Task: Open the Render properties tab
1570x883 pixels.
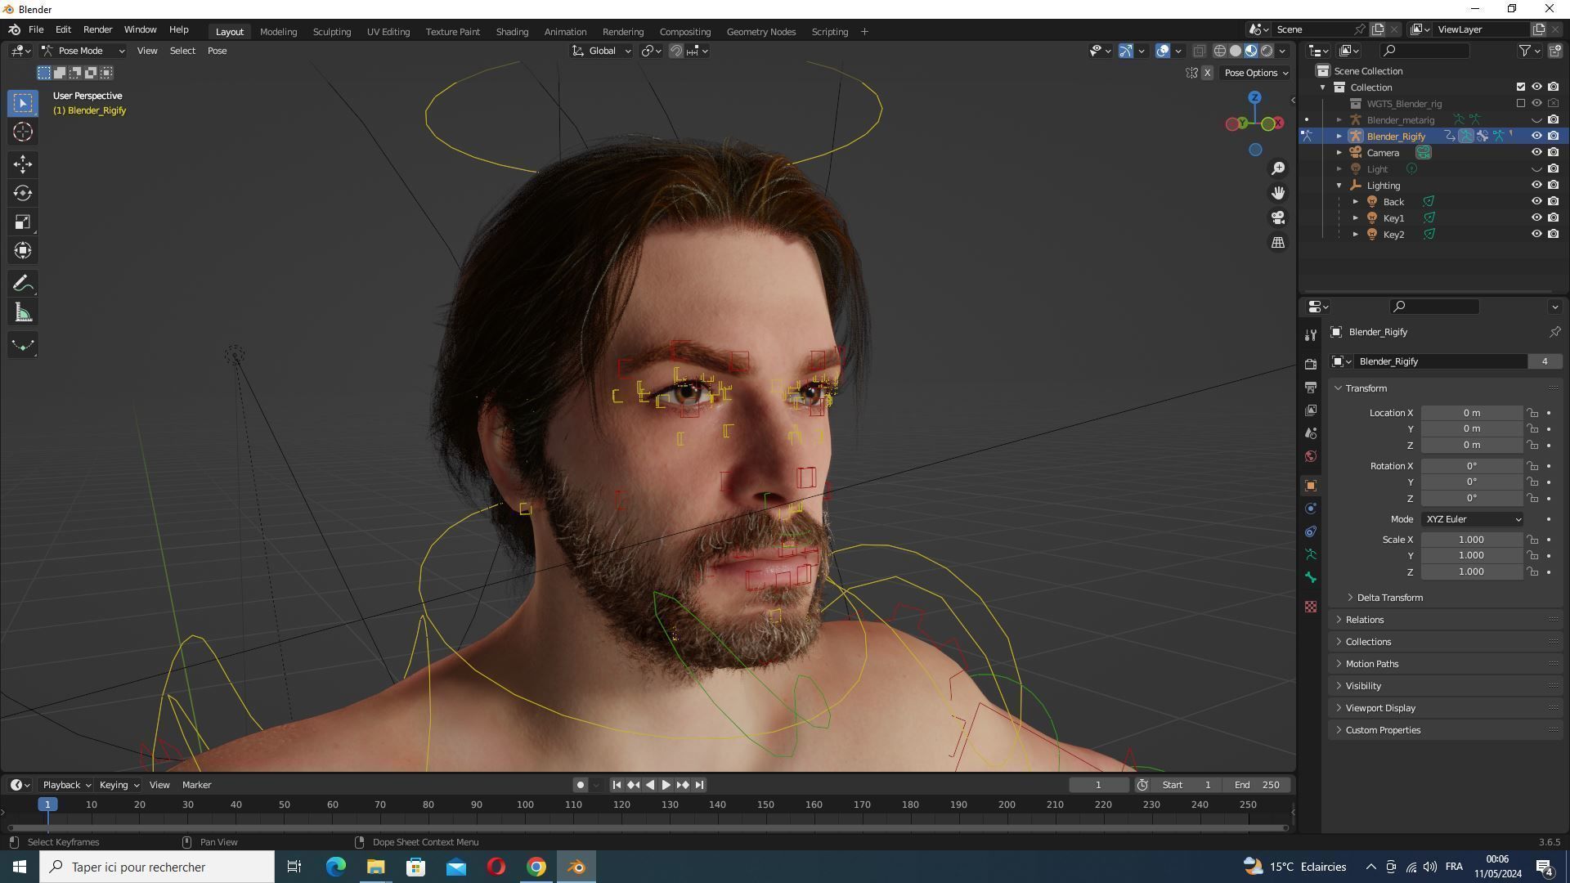Action: point(1311,365)
